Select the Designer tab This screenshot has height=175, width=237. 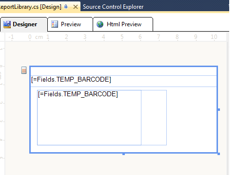pos(24,24)
